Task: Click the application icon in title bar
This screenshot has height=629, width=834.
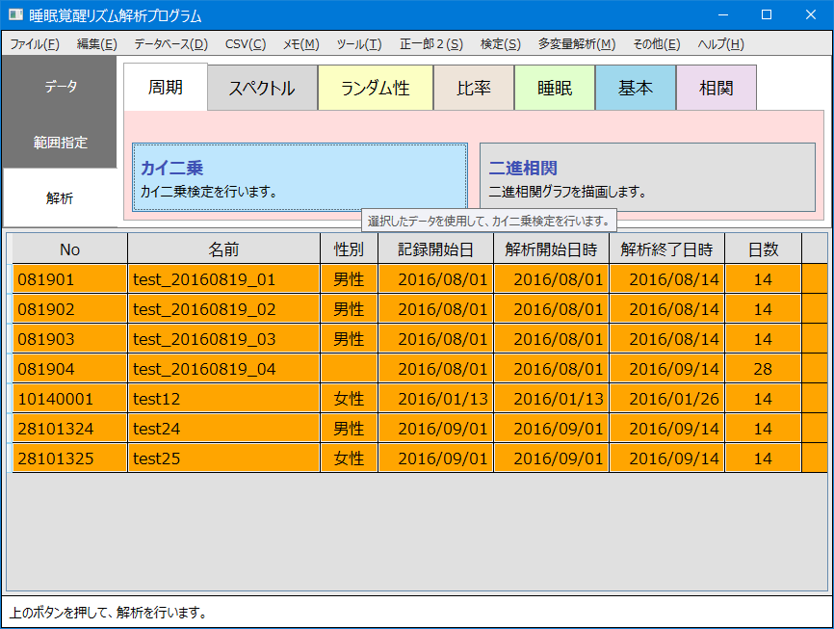Action: (16, 14)
